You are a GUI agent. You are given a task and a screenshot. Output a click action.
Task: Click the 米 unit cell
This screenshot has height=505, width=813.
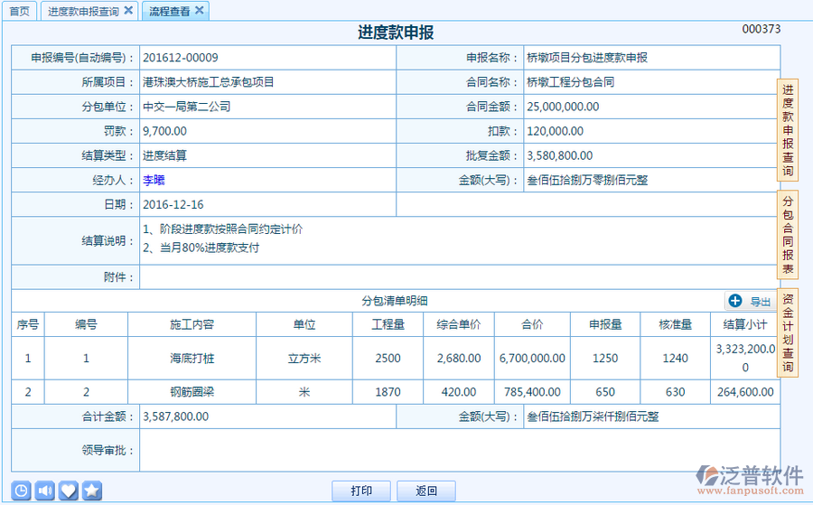pos(304,392)
